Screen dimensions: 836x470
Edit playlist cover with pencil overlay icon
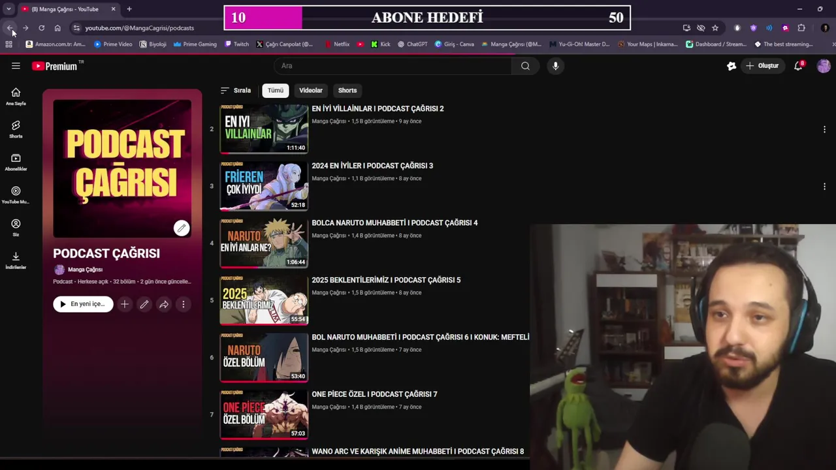(182, 228)
